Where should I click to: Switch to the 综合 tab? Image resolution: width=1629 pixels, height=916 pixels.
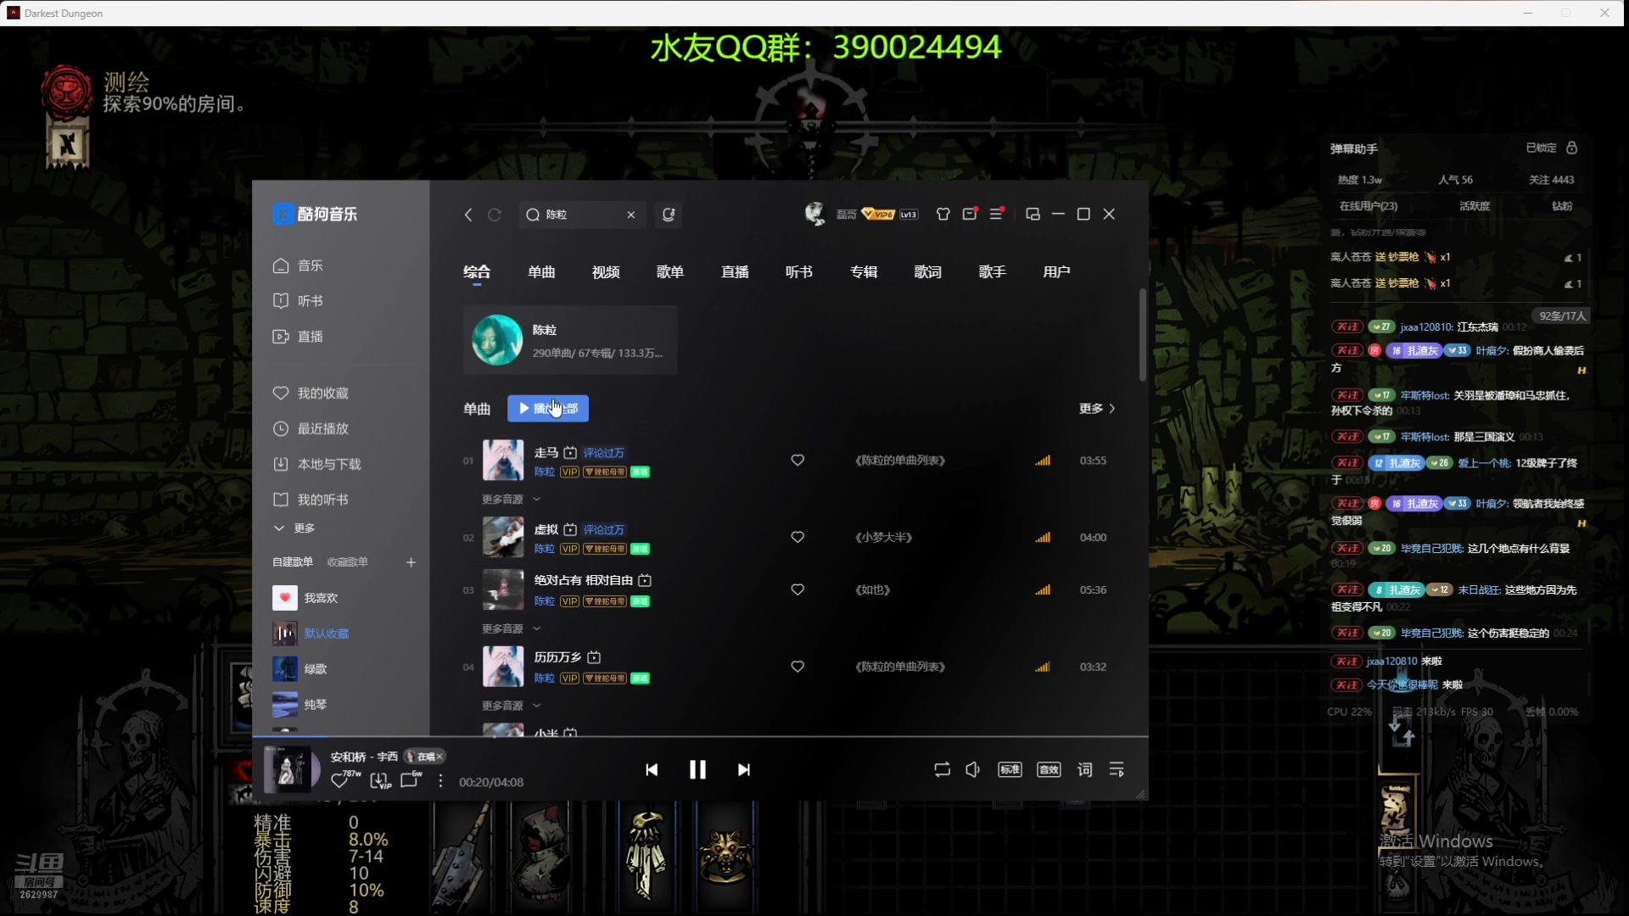(x=477, y=272)
